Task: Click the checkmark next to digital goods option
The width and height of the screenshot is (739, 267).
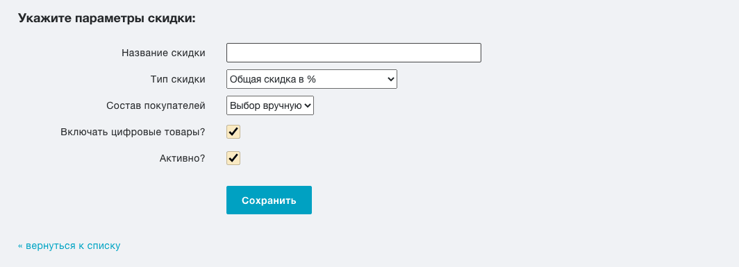Action: pos(233,132)
